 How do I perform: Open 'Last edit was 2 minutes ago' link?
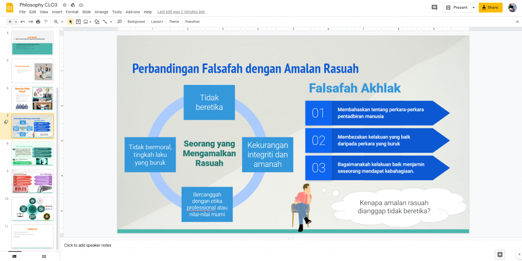click(181, 12)
